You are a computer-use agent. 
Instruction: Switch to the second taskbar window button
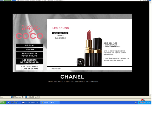coord(50,103)
